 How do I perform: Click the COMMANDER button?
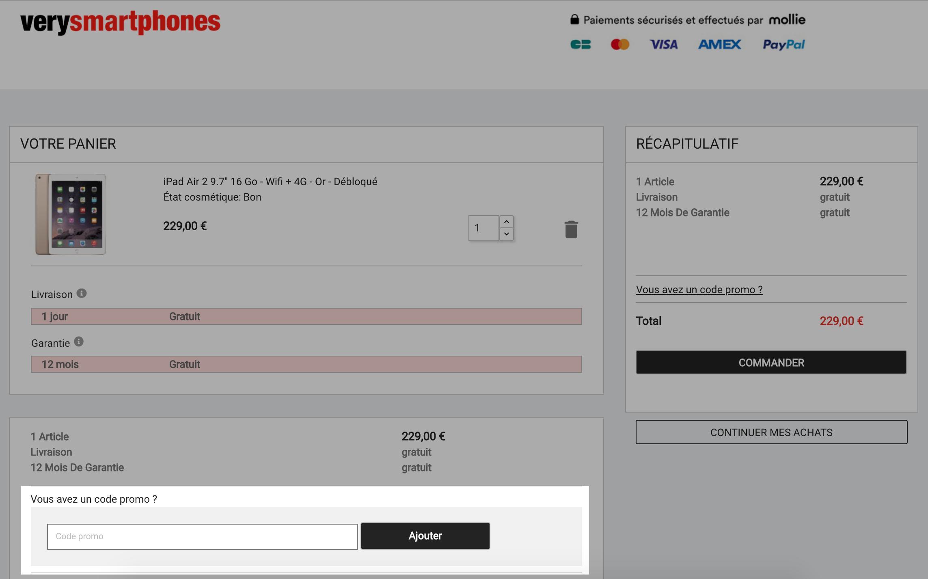771,362
